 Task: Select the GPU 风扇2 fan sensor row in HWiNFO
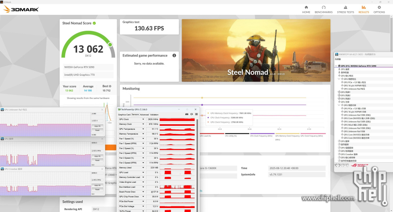click(344, 95)
